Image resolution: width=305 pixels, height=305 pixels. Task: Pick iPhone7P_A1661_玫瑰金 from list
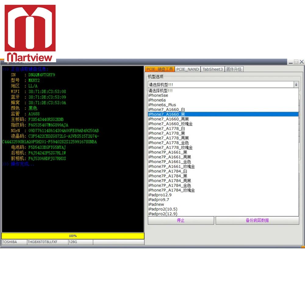(x=223, y=167)
